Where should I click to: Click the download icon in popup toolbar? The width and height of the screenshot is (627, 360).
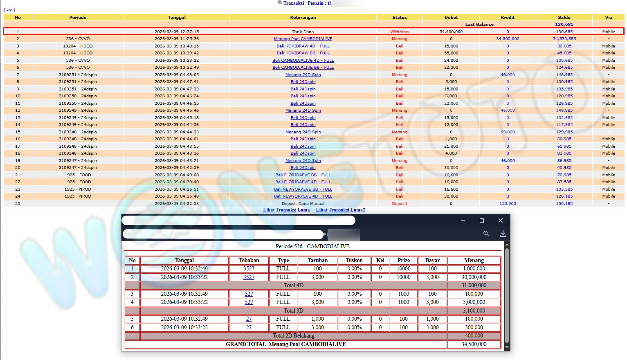click(503, 234)
